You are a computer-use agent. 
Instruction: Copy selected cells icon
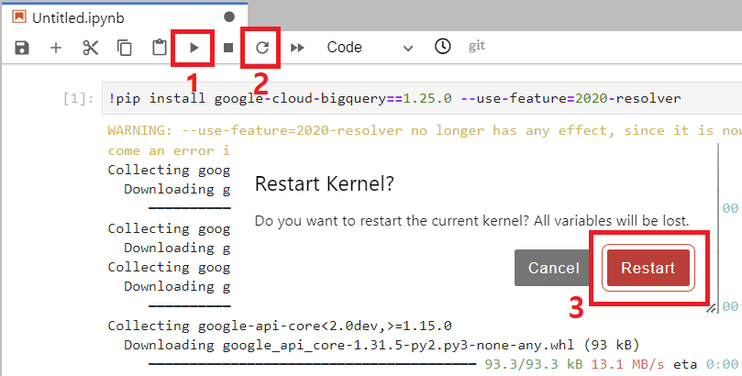point(125,48)
